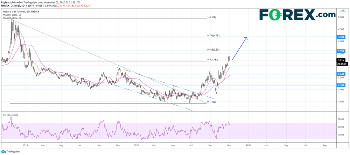350x155 pixels.
Task: Click the FOREX.com logo
Action: tap(297, 14)
